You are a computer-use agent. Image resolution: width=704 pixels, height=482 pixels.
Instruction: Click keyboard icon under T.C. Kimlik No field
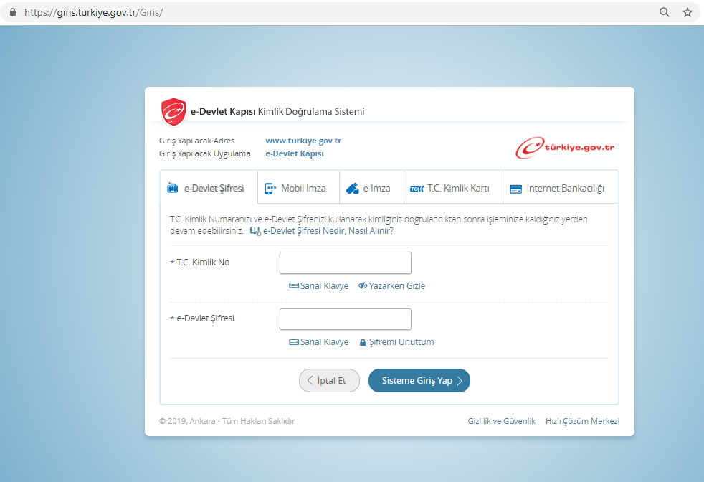pyautogui.click(x=294, y=285)
